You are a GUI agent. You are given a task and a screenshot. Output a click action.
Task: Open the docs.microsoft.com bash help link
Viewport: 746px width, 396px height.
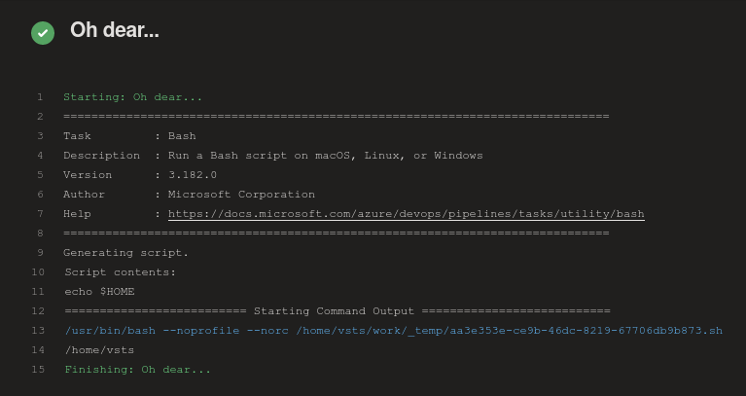tap(407, 214)
